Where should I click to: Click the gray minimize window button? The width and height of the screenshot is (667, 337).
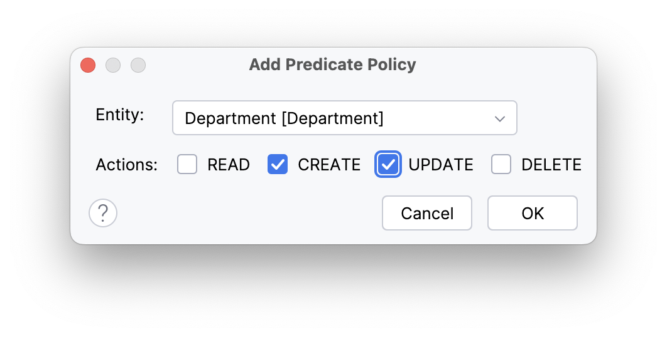(x=113, y=65)
